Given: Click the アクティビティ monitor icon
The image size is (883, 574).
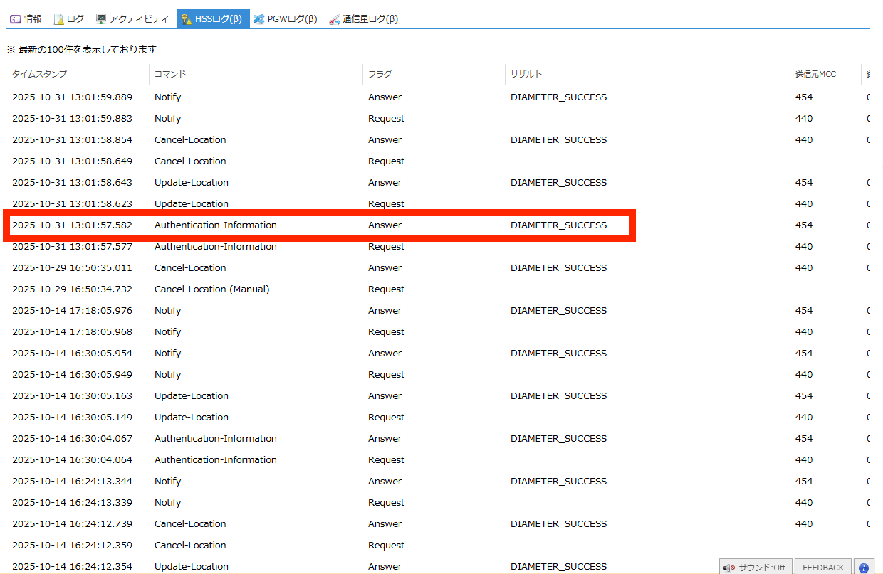Looking at the screenshot, I should click(101, 19).
